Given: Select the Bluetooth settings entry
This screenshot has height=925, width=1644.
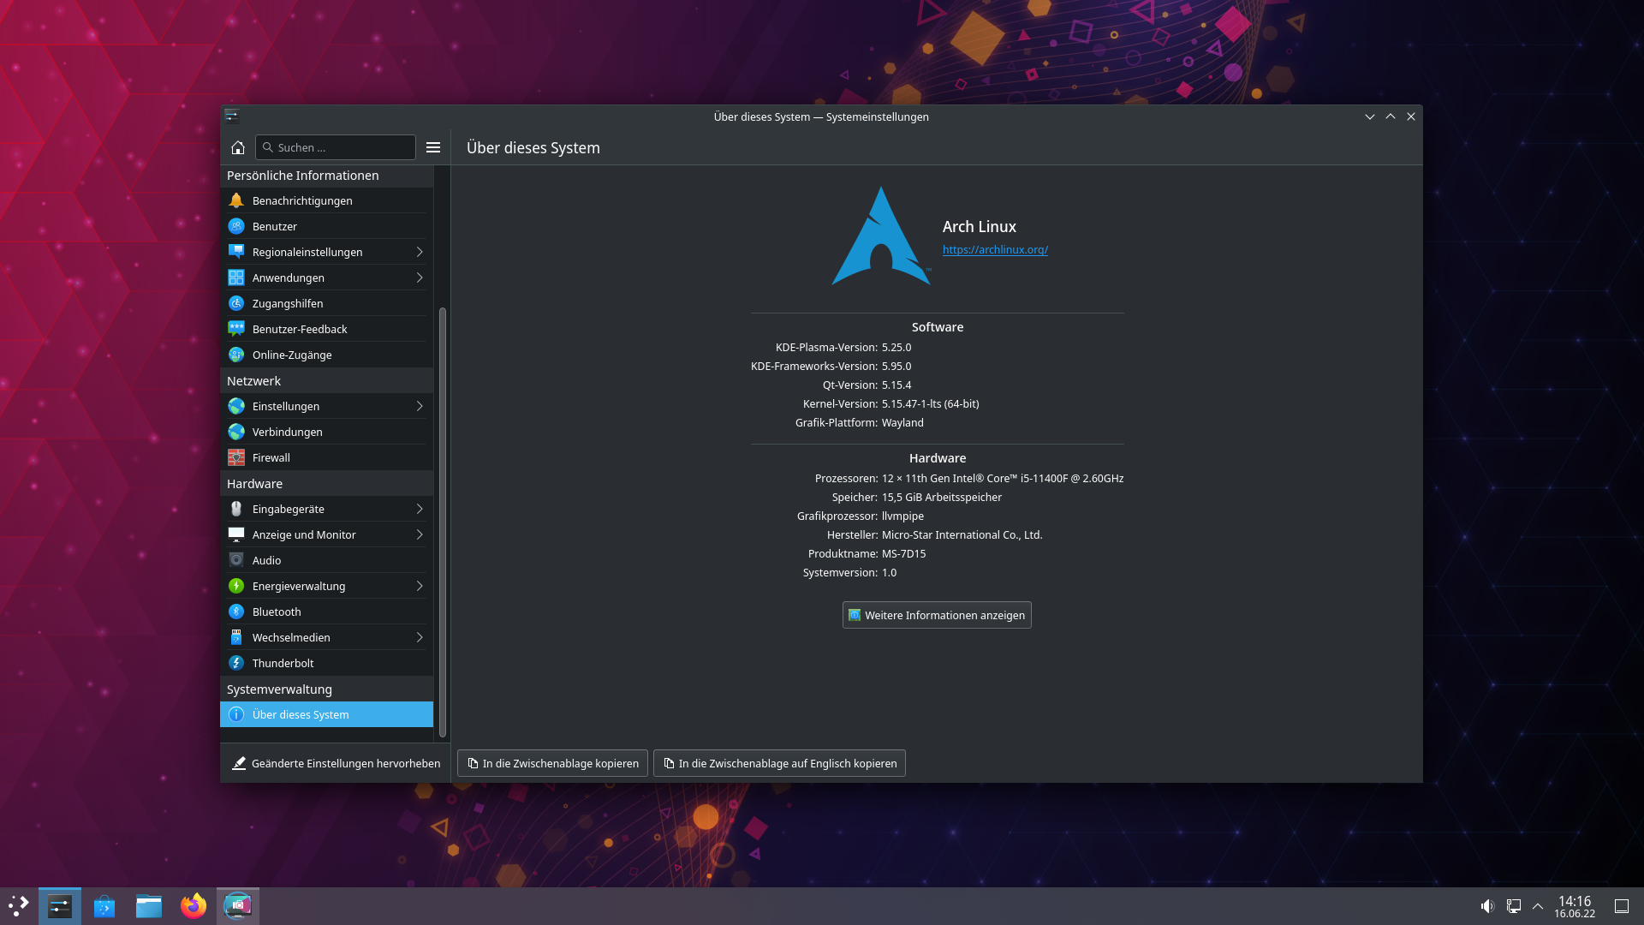Looking at the screenshot, I should (277, 612).
